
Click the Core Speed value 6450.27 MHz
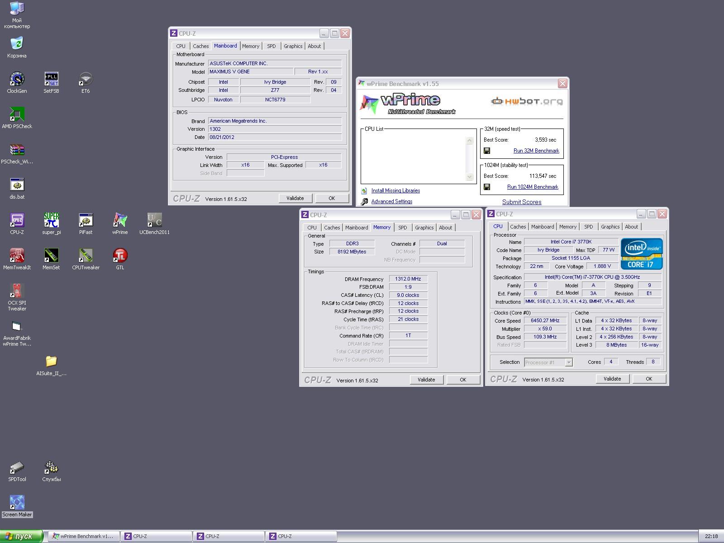point(545,320)
